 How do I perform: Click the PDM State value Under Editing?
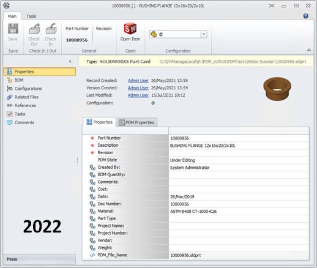[239, 160]
